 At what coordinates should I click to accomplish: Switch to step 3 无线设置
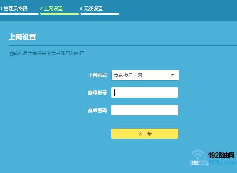point(91,8)
